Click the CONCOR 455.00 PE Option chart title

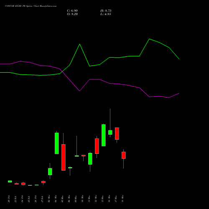point(31,6)
